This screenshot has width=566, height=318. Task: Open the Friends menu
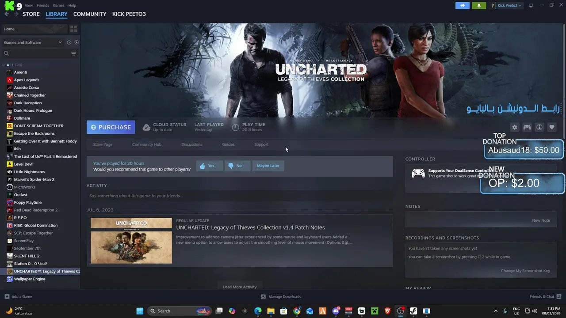tap(43, 5)
